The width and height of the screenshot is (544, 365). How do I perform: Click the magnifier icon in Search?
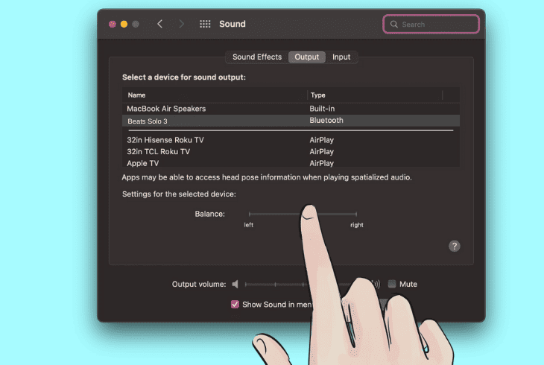pos(393,25)
